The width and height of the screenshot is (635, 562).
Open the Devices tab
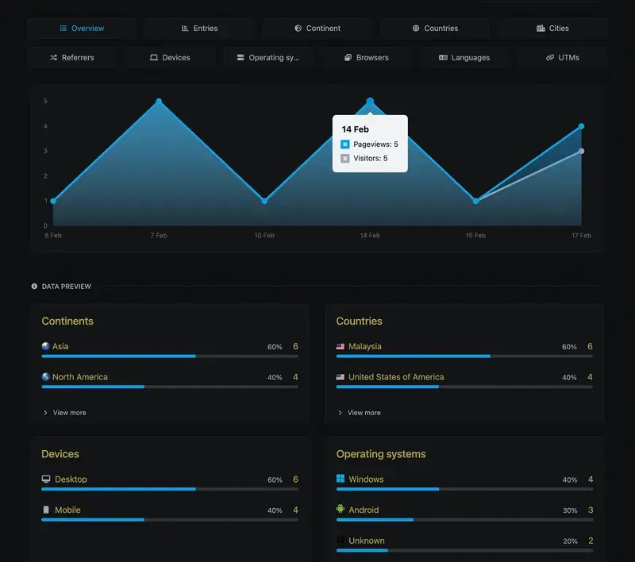pos(170,57)
